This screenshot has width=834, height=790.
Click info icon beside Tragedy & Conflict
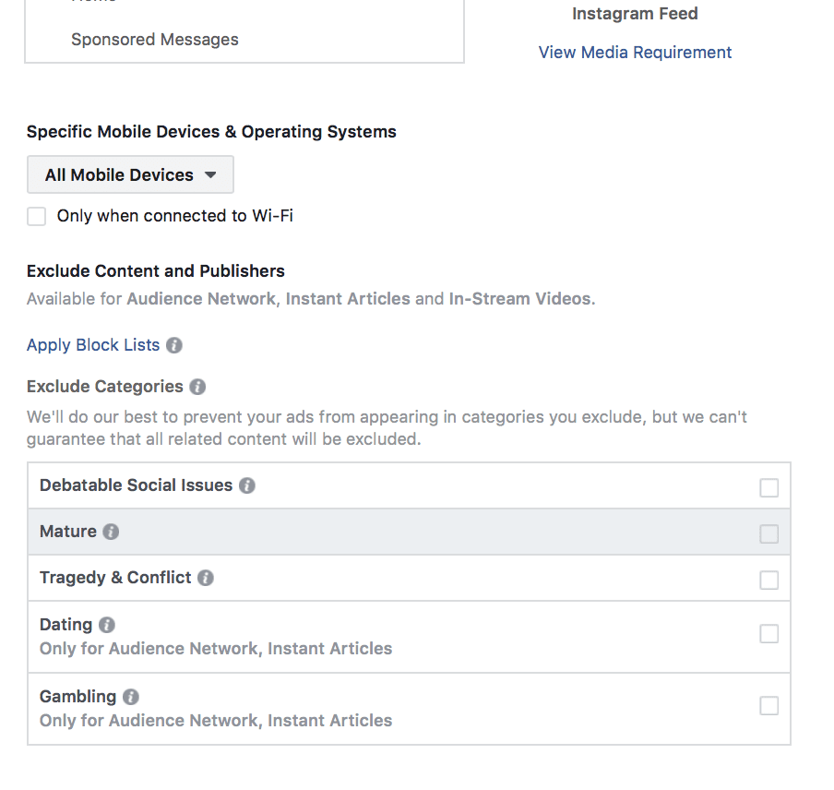point(206,578)
